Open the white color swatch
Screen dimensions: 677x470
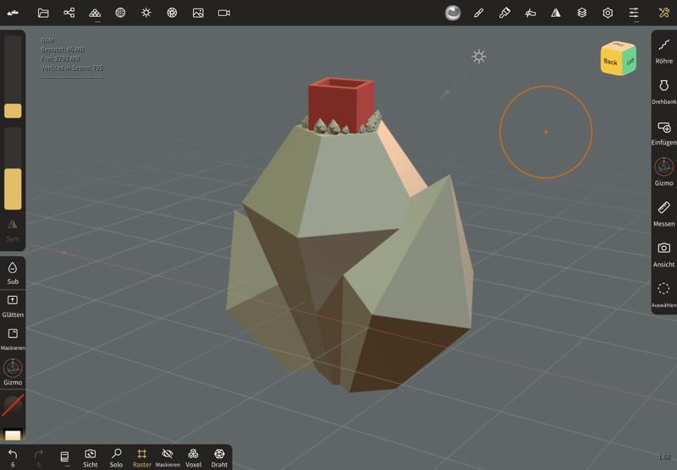click(13, 434)
